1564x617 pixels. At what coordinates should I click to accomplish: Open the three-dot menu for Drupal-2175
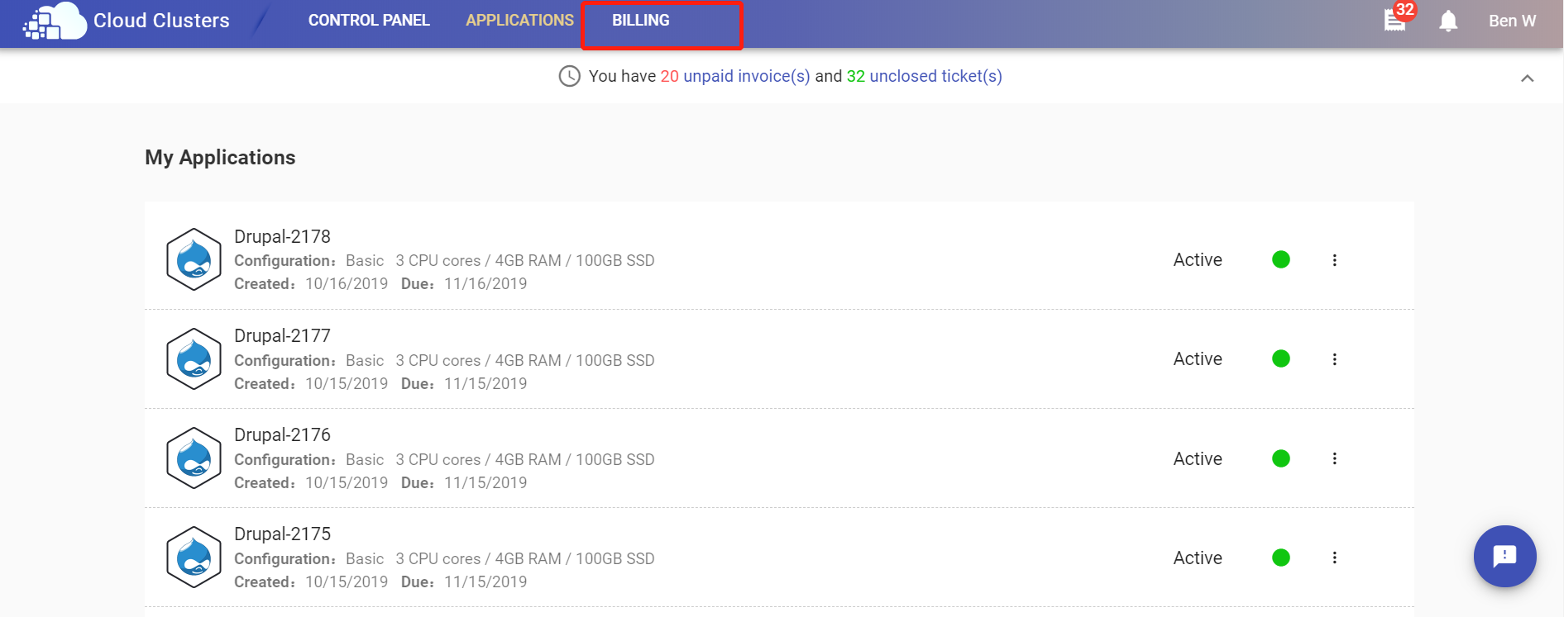(1334, 558)
